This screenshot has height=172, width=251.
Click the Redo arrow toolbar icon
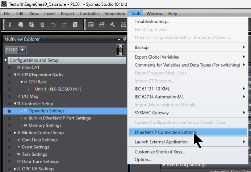pyautogui.click(x=64, y=25)
